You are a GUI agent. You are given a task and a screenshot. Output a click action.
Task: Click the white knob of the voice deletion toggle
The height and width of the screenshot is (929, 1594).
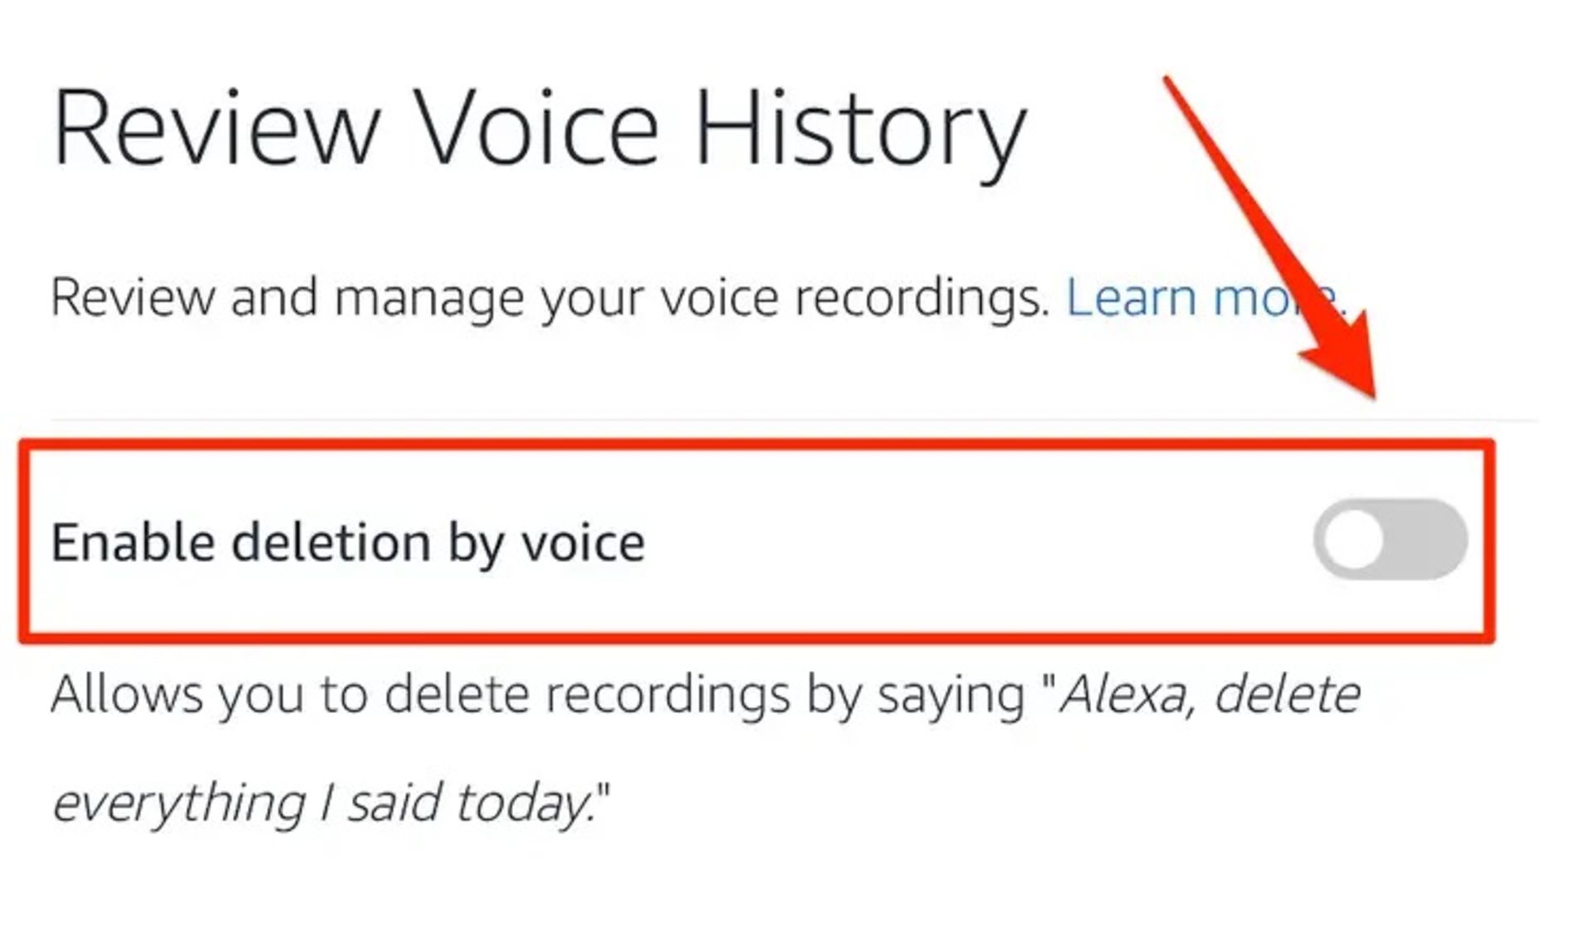[1353, 540]
